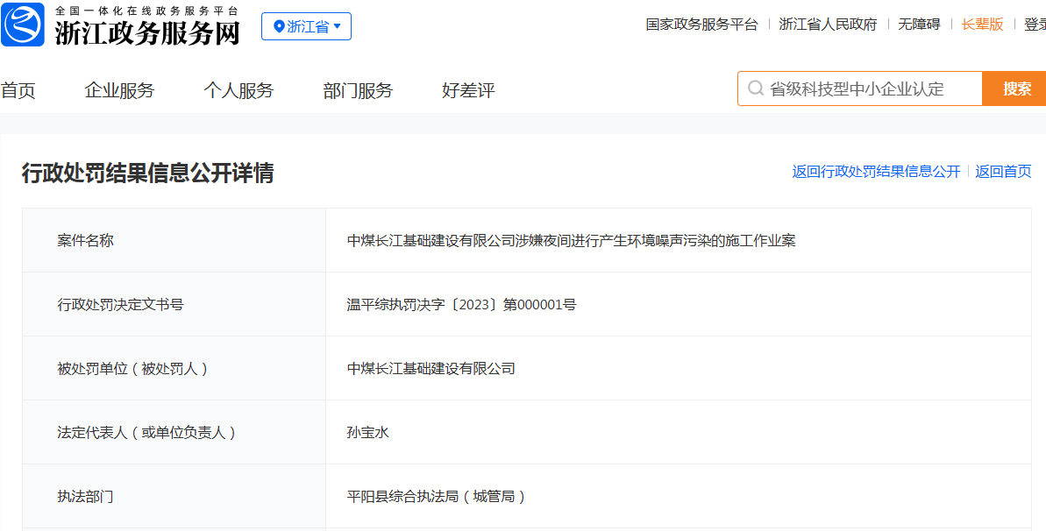Click the location pin icon beside 浙江省

[x=279, y=26]
